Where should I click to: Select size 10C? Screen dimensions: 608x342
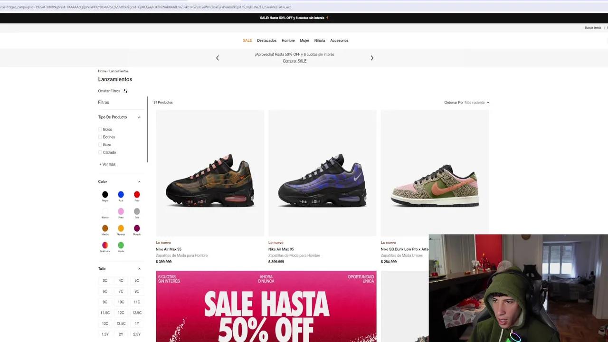(x=121, y=302)
